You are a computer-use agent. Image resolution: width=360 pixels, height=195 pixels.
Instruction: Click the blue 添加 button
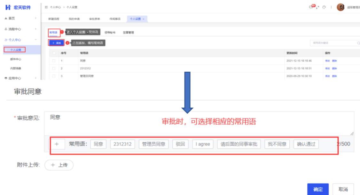56,43
